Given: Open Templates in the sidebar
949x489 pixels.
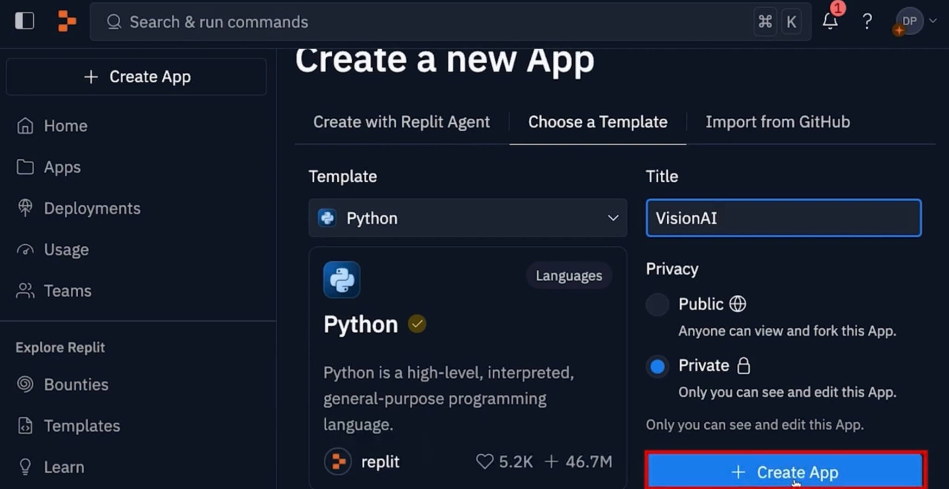Looking at the screenshot, I should 82,425.
